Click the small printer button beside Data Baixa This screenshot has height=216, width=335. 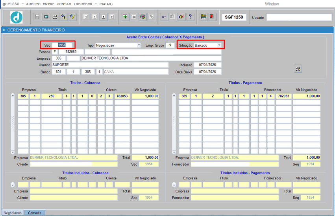pos(298,69)
